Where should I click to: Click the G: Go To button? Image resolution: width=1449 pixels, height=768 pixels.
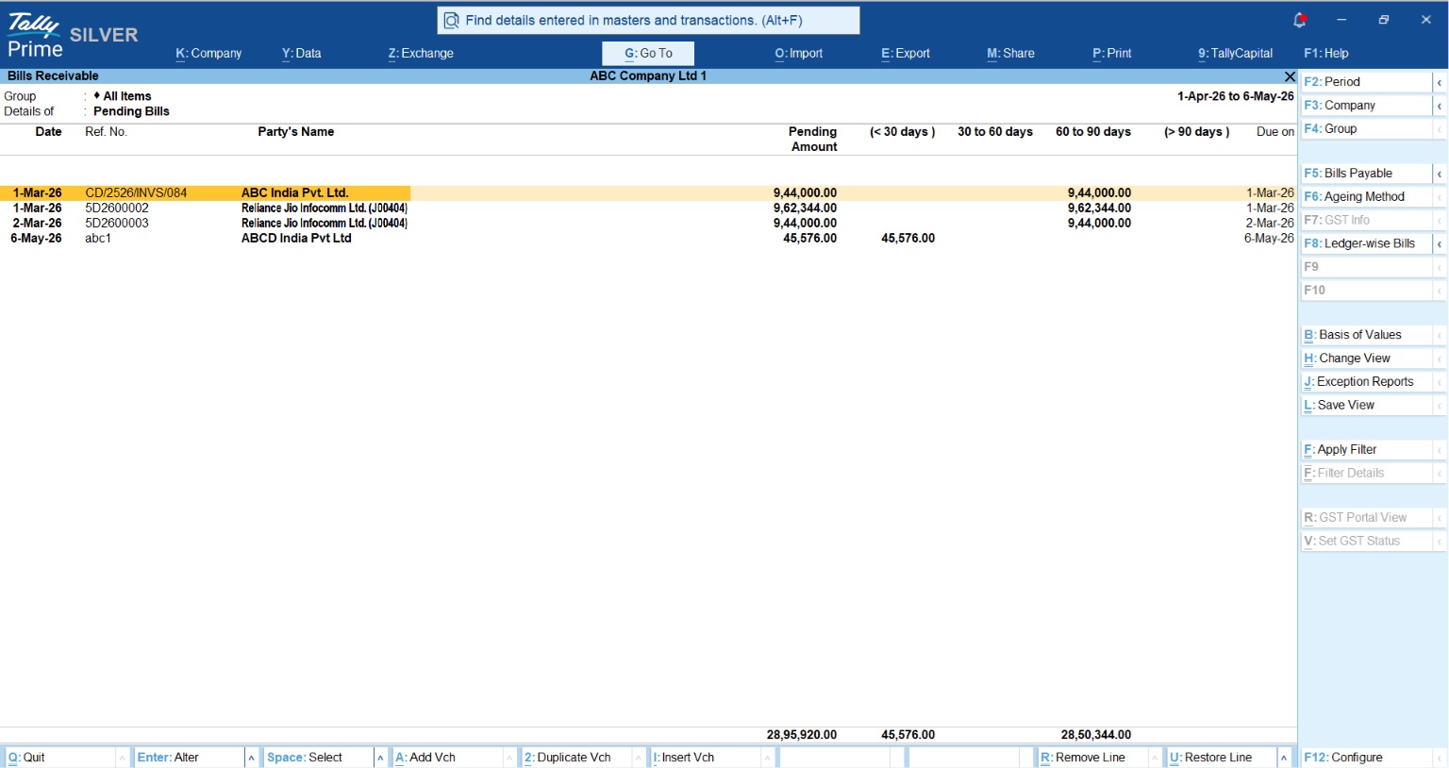click(648, 53)
